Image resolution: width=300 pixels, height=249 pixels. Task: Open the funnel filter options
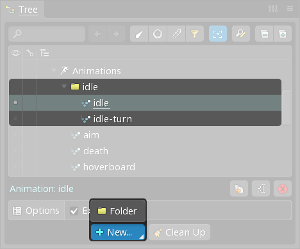pyautogui.click(x=194, y=34)
